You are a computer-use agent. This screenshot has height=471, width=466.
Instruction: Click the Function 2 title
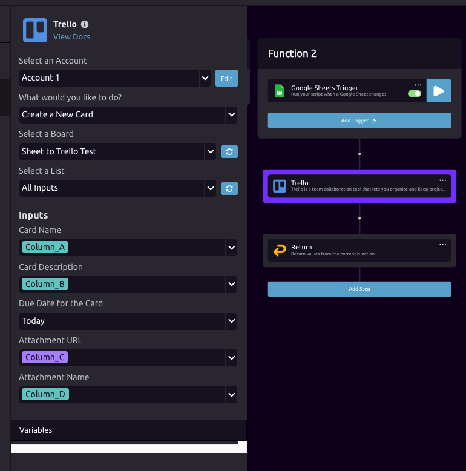(292, 53)
